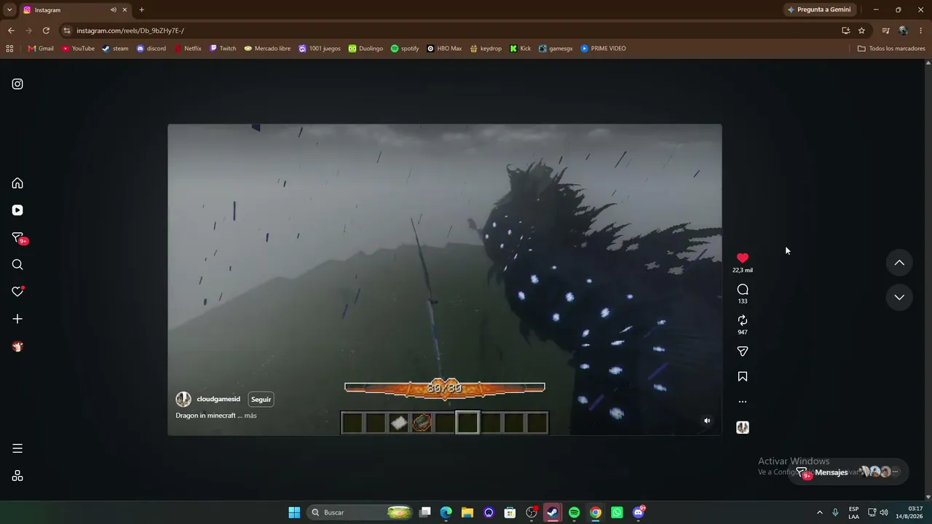
Task: Open the Chrome three-dot menu
Action: point(921,31)
